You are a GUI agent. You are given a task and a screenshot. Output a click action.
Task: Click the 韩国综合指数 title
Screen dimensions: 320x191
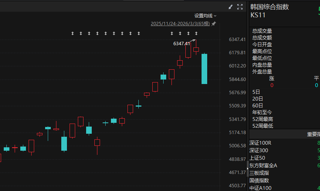tap(270, 7)
